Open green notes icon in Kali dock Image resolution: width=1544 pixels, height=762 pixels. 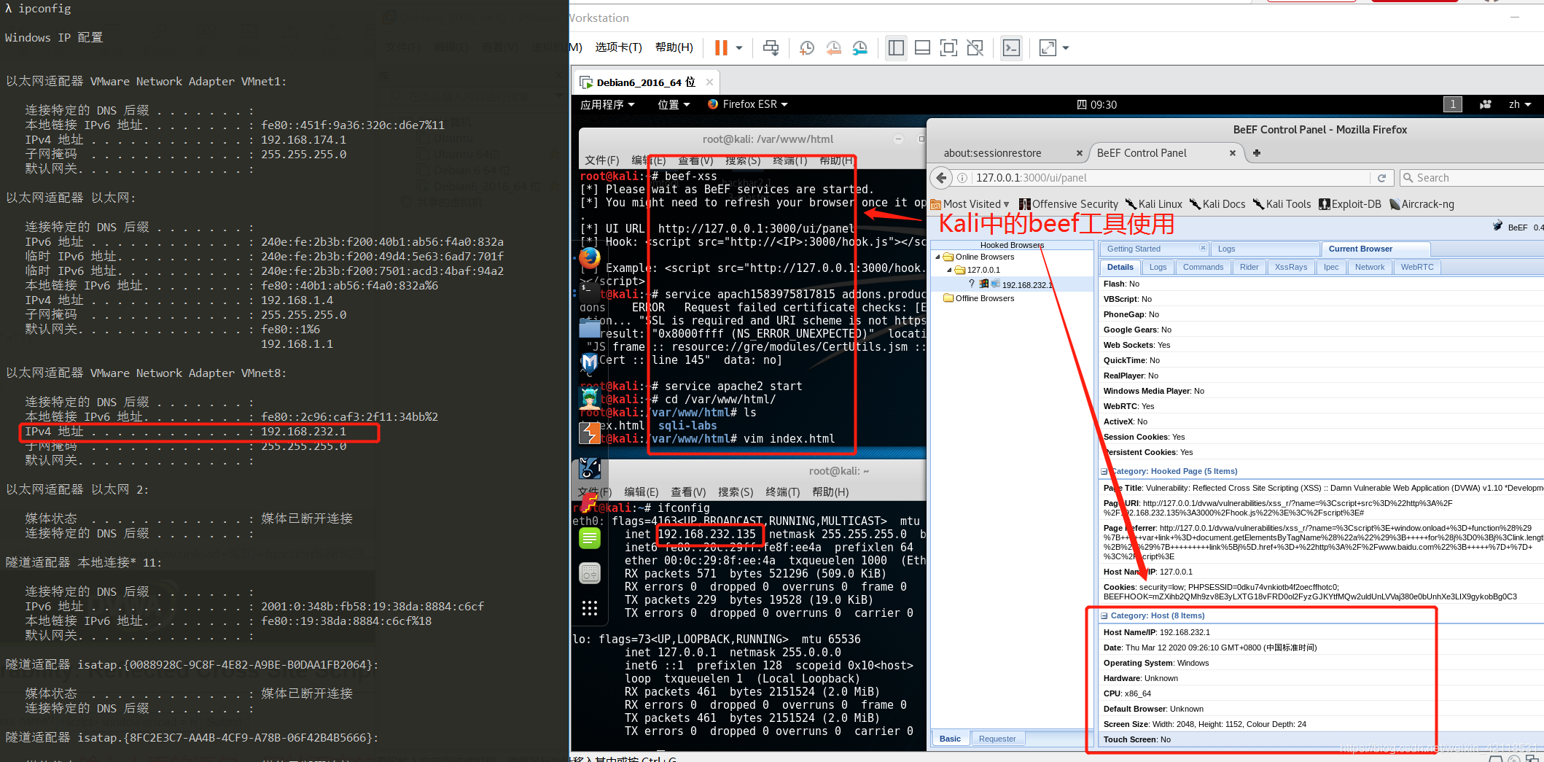pyautogui.click(x=590, y=538)
